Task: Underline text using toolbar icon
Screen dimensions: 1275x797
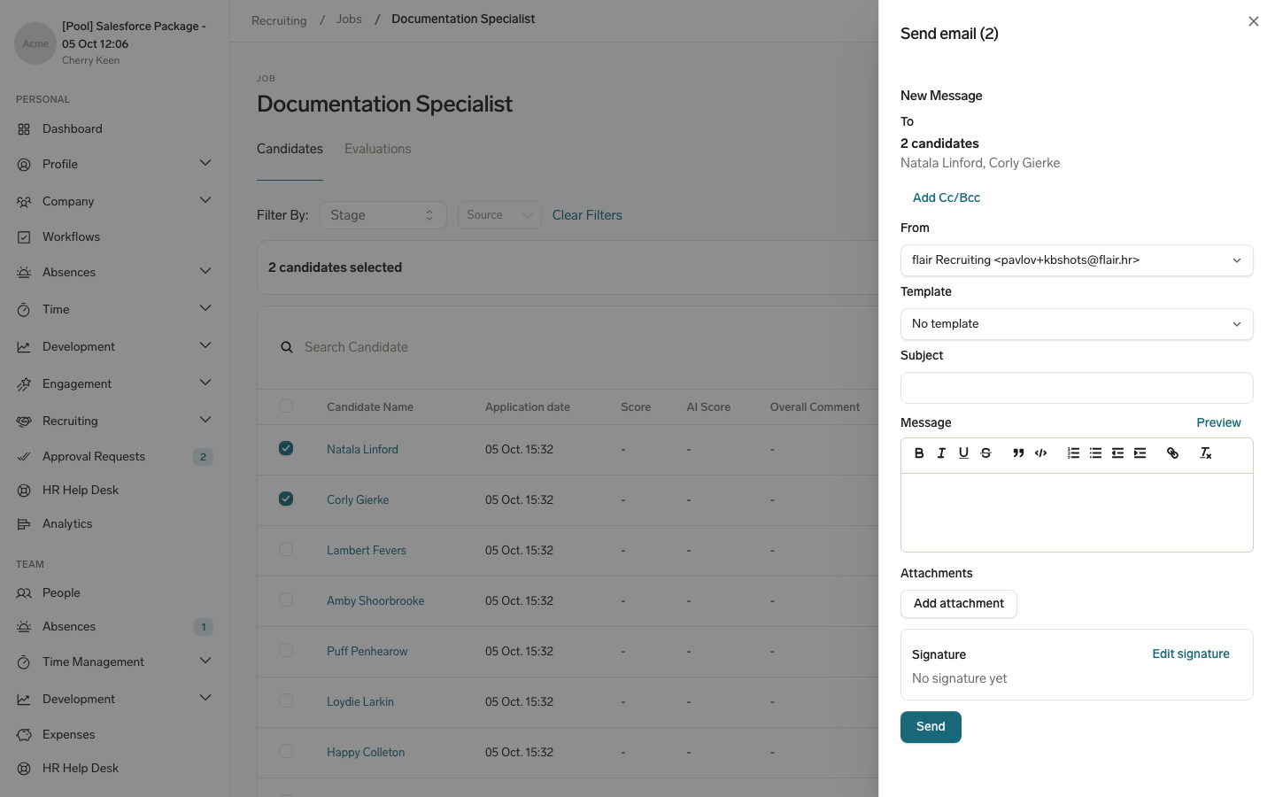Action: click(x=963, y=453)
